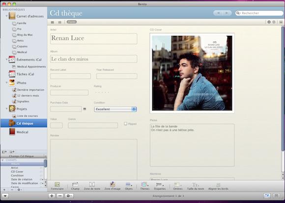The height and width of the screenshot is (203, 285).
Task: Open the Objets dropdown tool
Action: pyautogui.click(x=129, y=184)
